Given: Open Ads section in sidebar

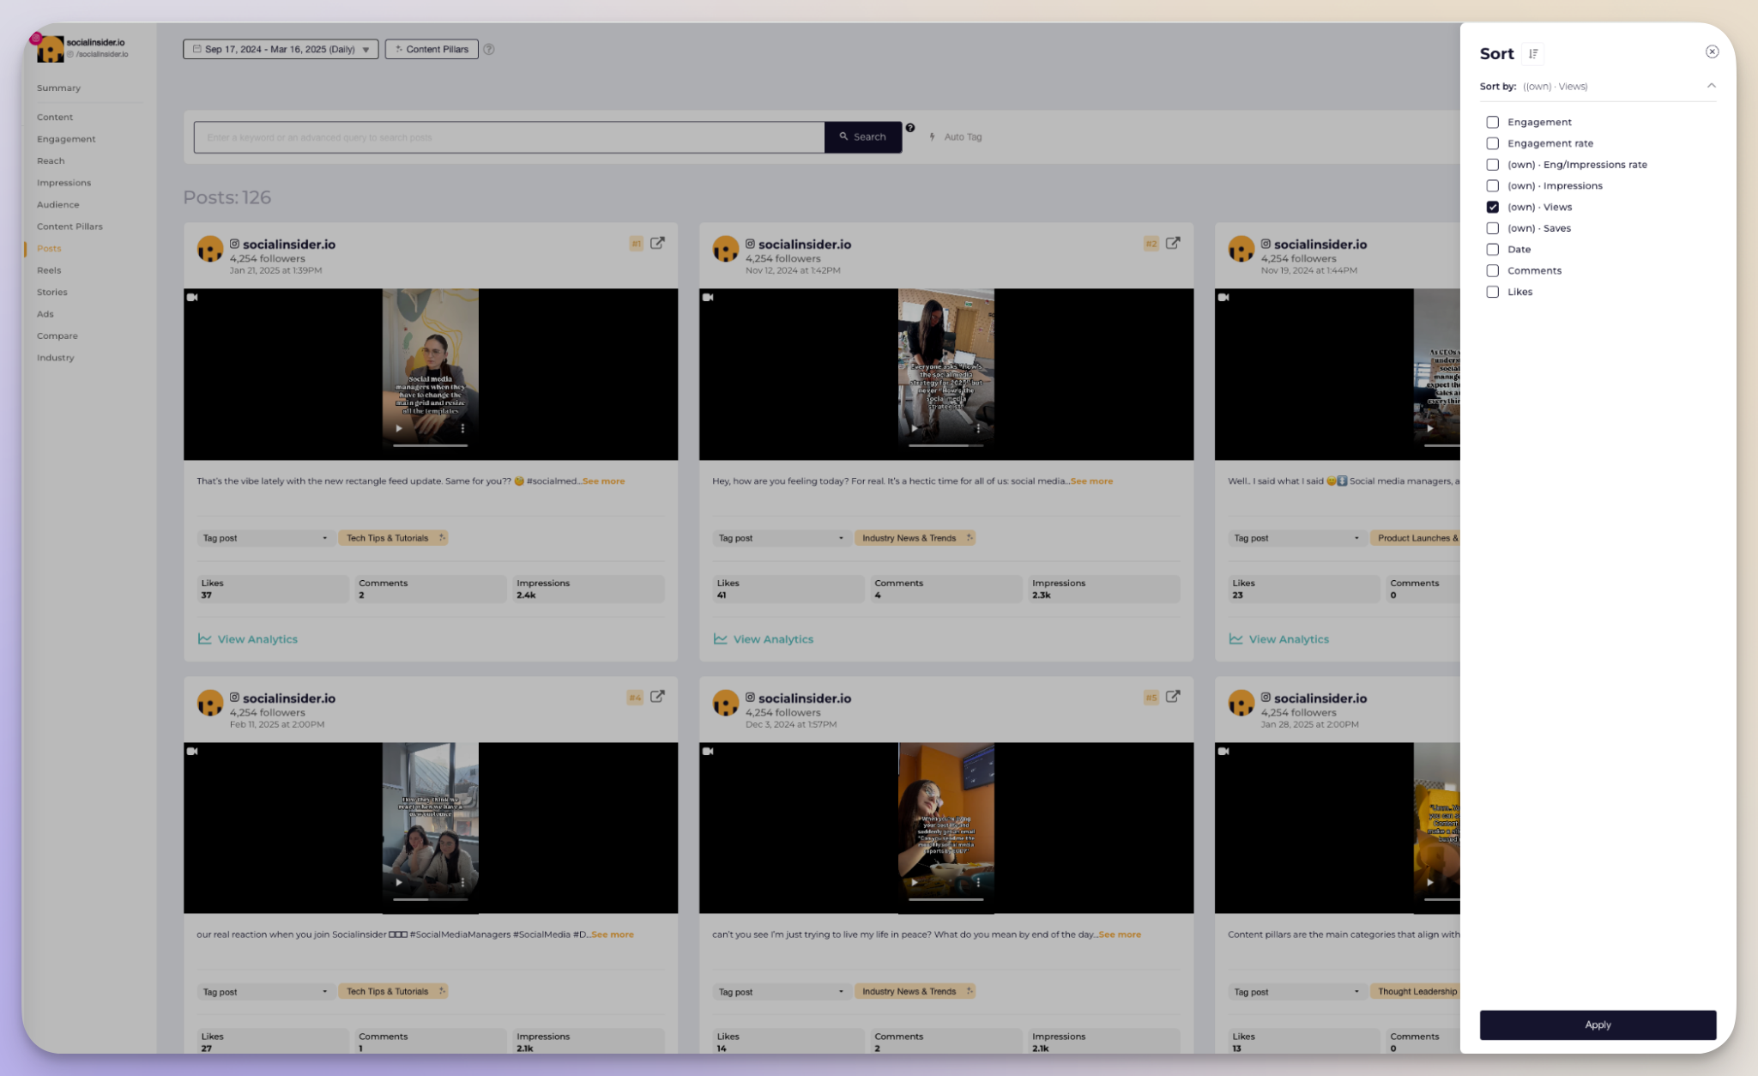Looking at the screenshot, I should point(45,314).
